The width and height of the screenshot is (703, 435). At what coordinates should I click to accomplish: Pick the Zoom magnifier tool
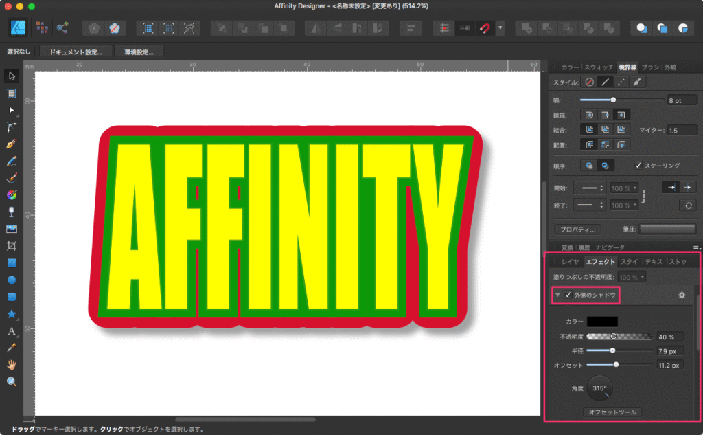pos(11,381)
